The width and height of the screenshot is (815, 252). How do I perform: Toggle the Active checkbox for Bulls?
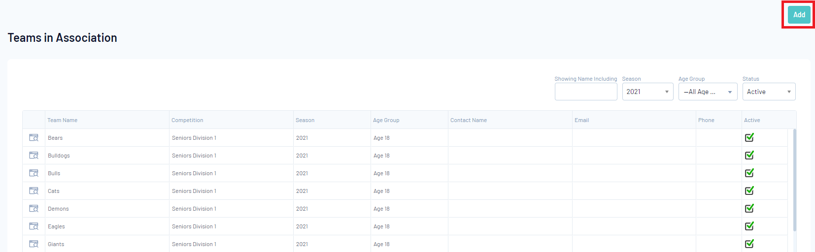(749, 173)
